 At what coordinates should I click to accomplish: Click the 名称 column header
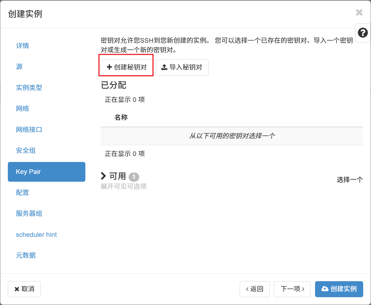click(121, 117)
